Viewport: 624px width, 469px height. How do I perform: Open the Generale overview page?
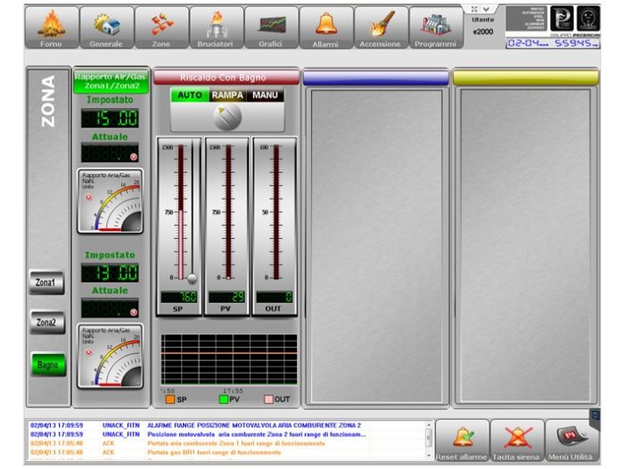[x=107, y=27]
